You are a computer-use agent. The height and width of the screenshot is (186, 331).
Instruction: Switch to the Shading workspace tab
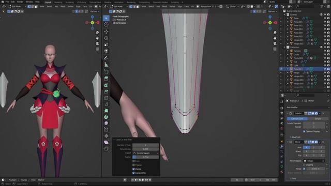coord(108,2)
